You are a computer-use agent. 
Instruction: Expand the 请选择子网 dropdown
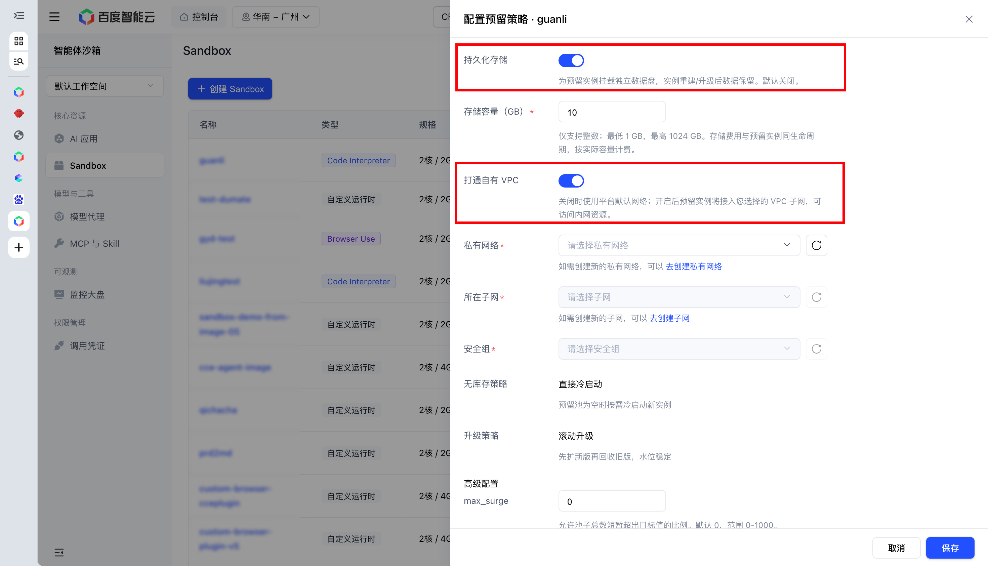(x=679, y=297)
